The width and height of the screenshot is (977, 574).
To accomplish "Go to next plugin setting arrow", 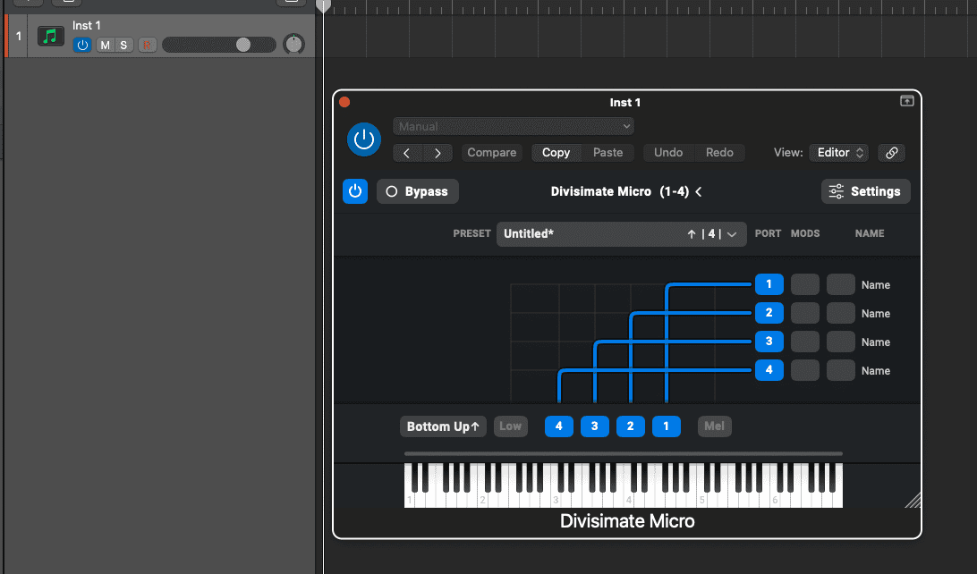I will 438,153.
